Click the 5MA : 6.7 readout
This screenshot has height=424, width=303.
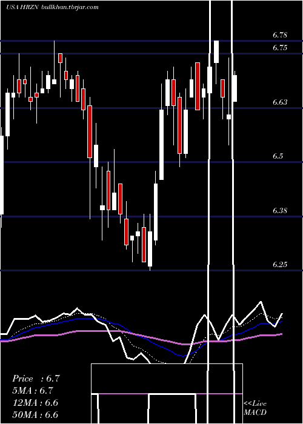(x=33, y=391)
